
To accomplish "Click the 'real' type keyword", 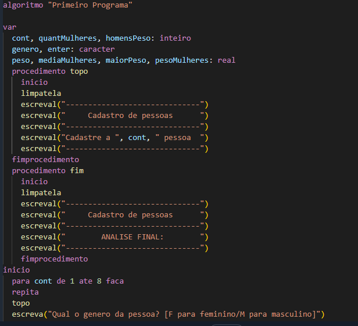I will tap(226, 60).
